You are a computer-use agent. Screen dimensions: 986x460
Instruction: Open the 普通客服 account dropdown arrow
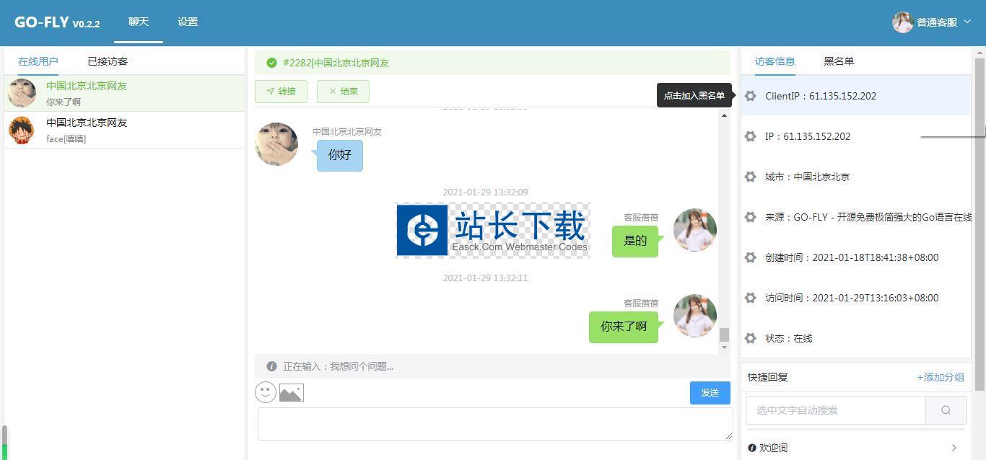point(968,22)
